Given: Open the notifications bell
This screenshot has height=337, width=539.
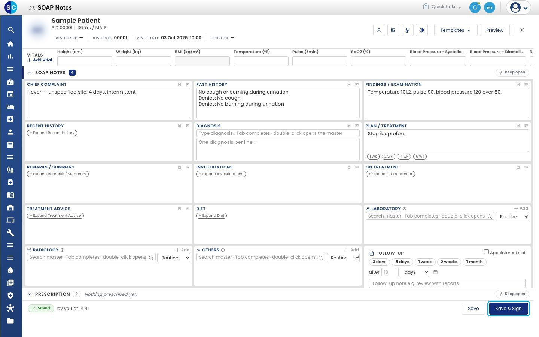Looking at the screenshot, I should point(475,7).
